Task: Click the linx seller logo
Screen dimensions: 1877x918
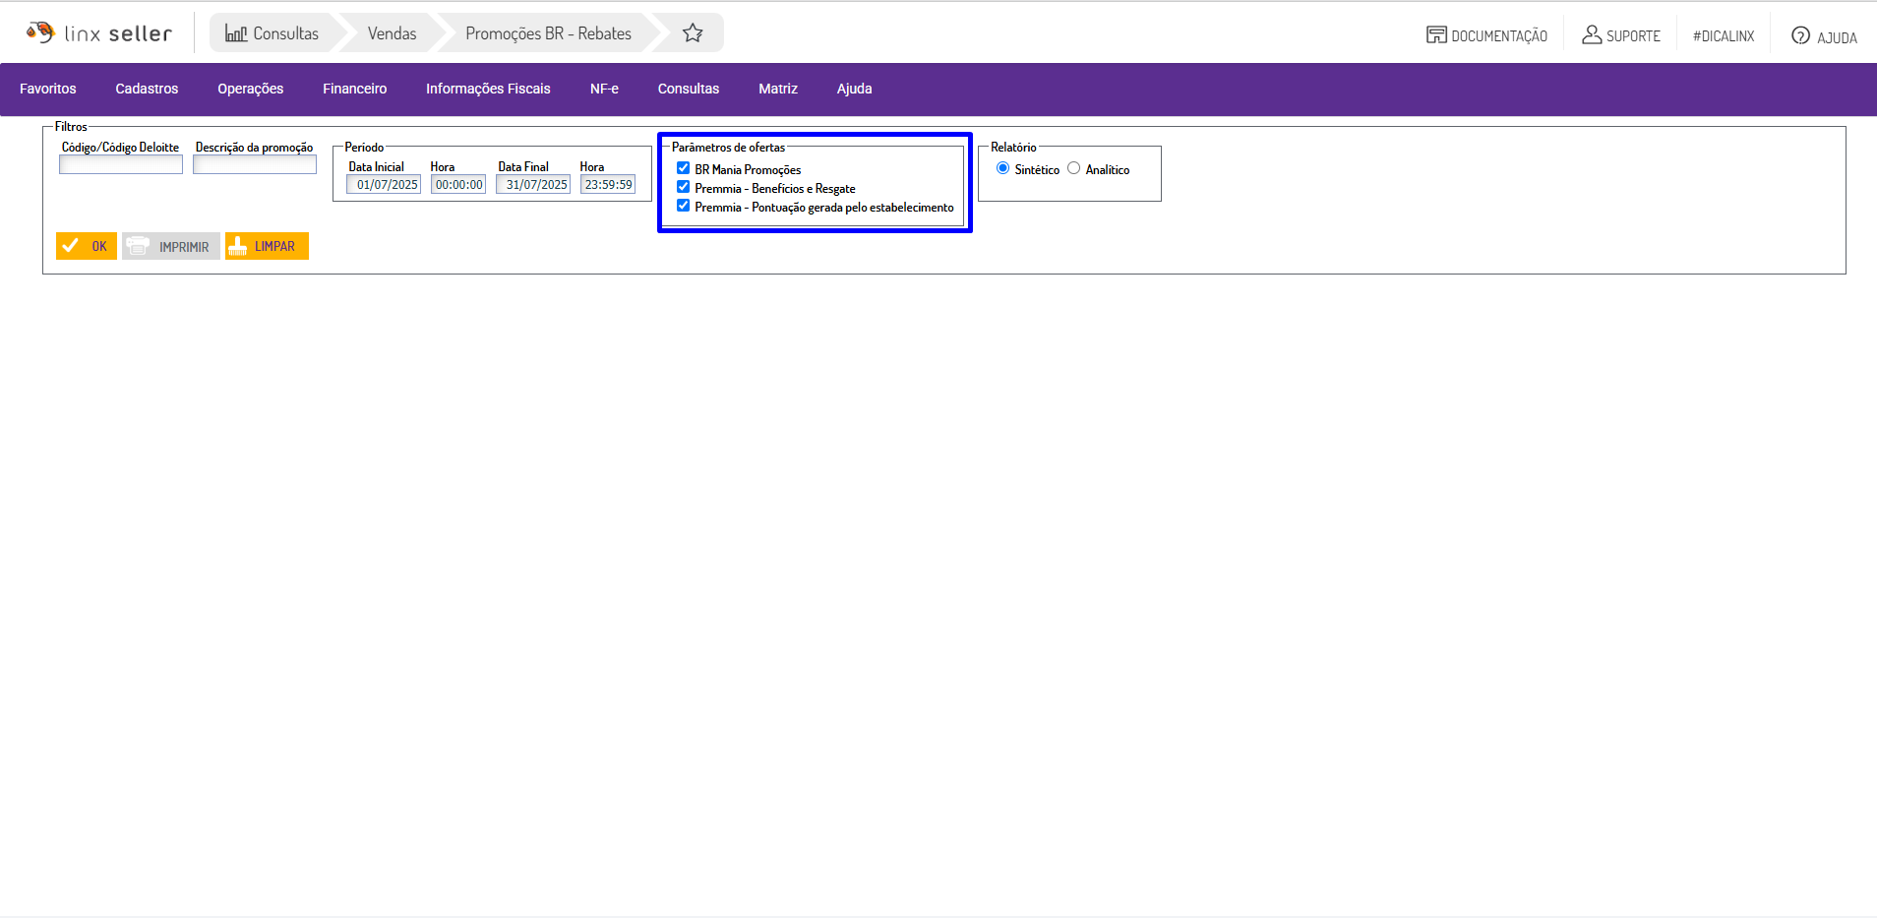Action: tap(99, 33)
